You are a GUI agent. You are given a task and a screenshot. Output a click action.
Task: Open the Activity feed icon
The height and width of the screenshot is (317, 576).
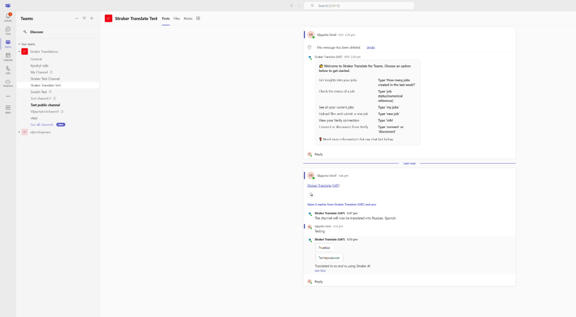click(x=8, y=17)
